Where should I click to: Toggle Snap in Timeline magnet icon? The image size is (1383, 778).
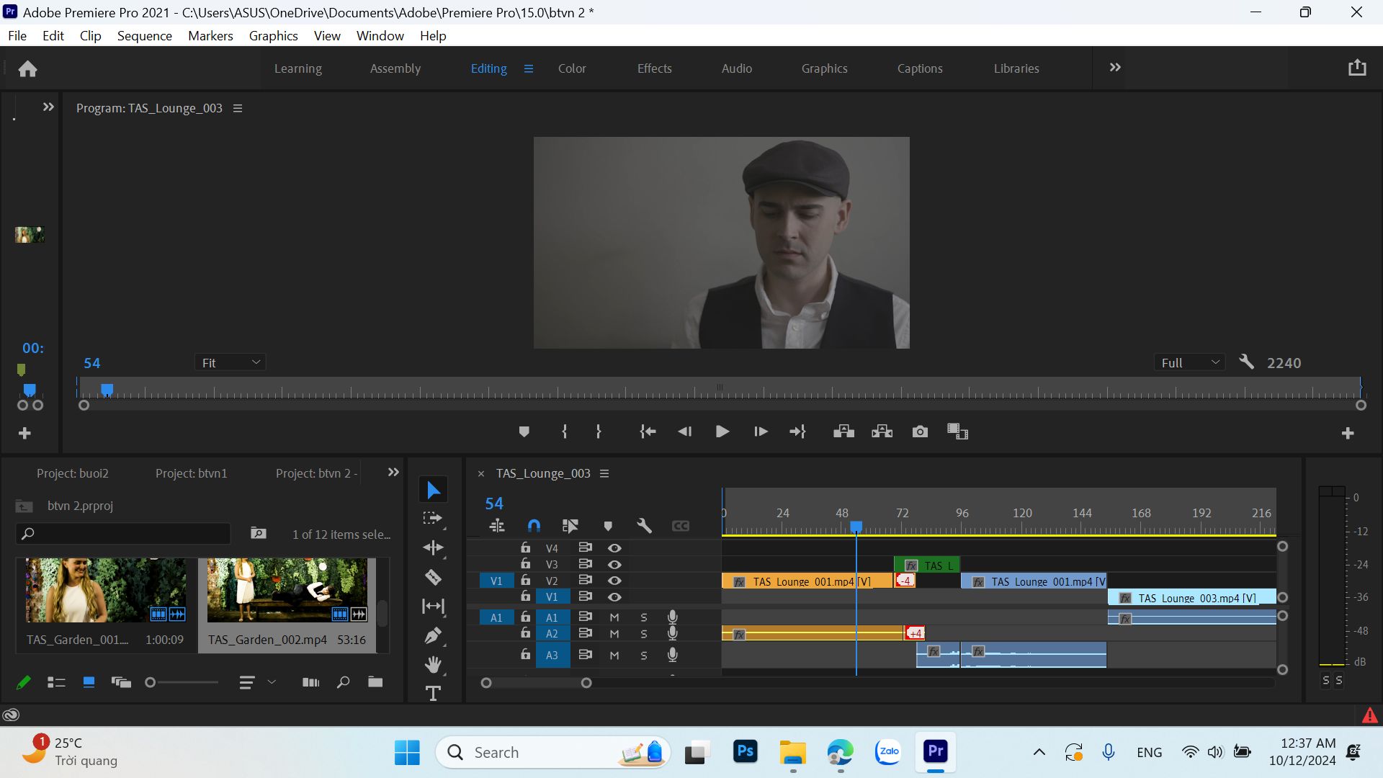534,526
